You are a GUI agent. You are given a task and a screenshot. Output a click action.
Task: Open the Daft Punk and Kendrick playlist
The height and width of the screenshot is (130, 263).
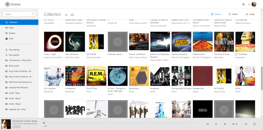pos(19,82)
